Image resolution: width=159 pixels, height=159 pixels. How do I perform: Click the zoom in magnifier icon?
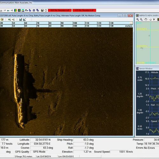[x=137, y=19]
